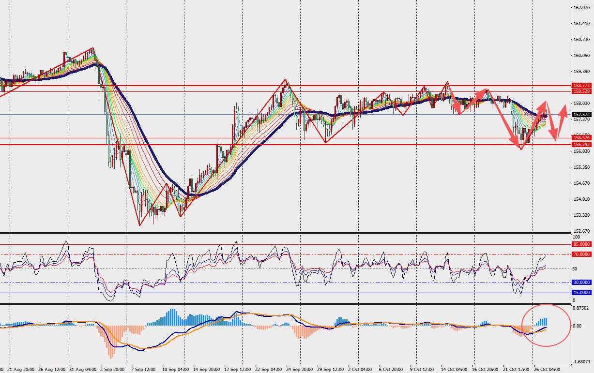Click the 0.87502 MACD scale value

tap(581, 308)
